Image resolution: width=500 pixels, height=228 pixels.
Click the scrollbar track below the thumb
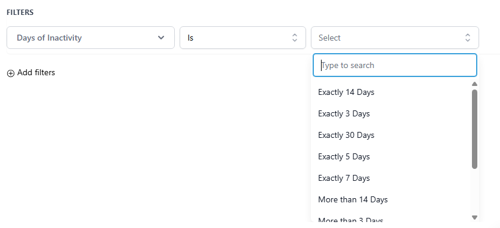(474, 192)
